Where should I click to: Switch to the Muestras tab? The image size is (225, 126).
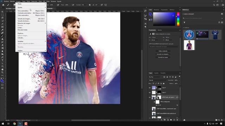(x=156, y=10)
